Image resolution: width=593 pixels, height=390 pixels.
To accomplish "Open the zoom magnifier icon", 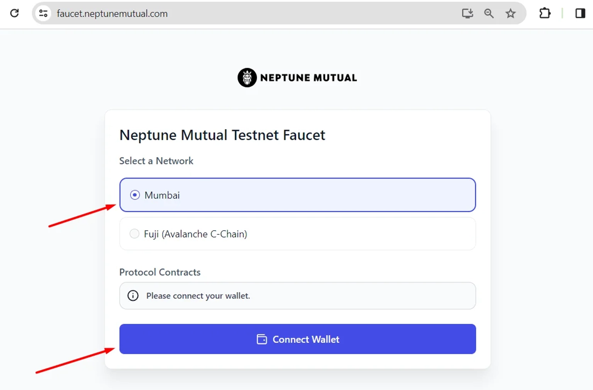I will 489,14.
